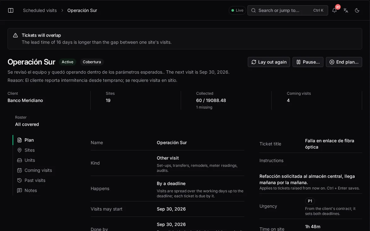This screenshot has height=231, width=370.
Task: Open the language translation icon
Action: pyautogui.click(x=346, y=10)
